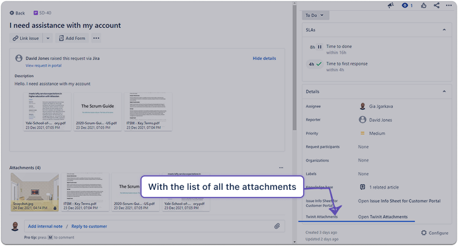Screen dimensions: 458x246
Task: Click the give feedback megaphone icon
Action: [x=391, y=5]
